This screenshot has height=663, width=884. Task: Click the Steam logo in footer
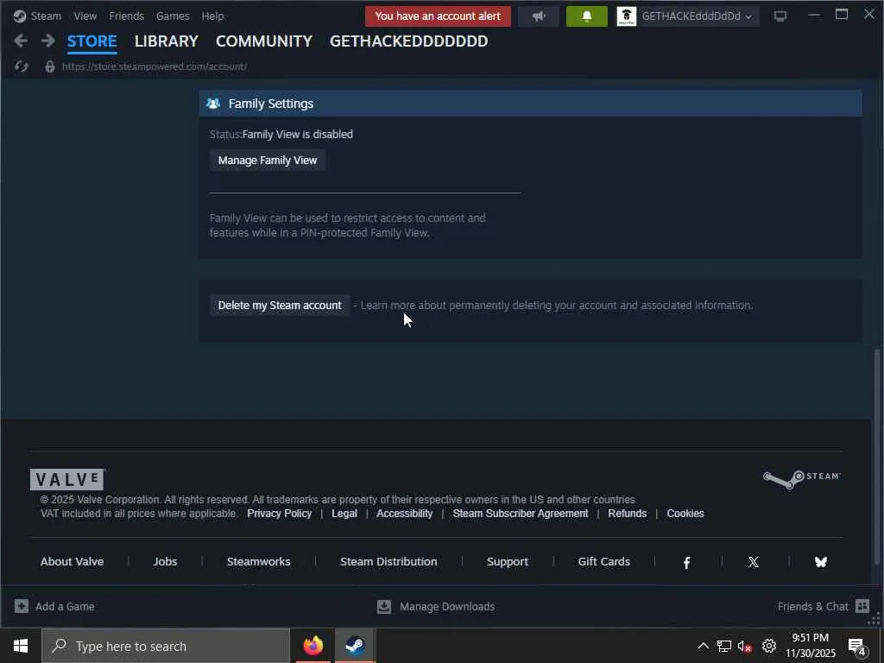click(x=801, y=478)
